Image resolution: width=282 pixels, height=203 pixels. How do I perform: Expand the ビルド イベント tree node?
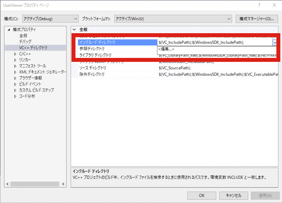tap(15, 84)
